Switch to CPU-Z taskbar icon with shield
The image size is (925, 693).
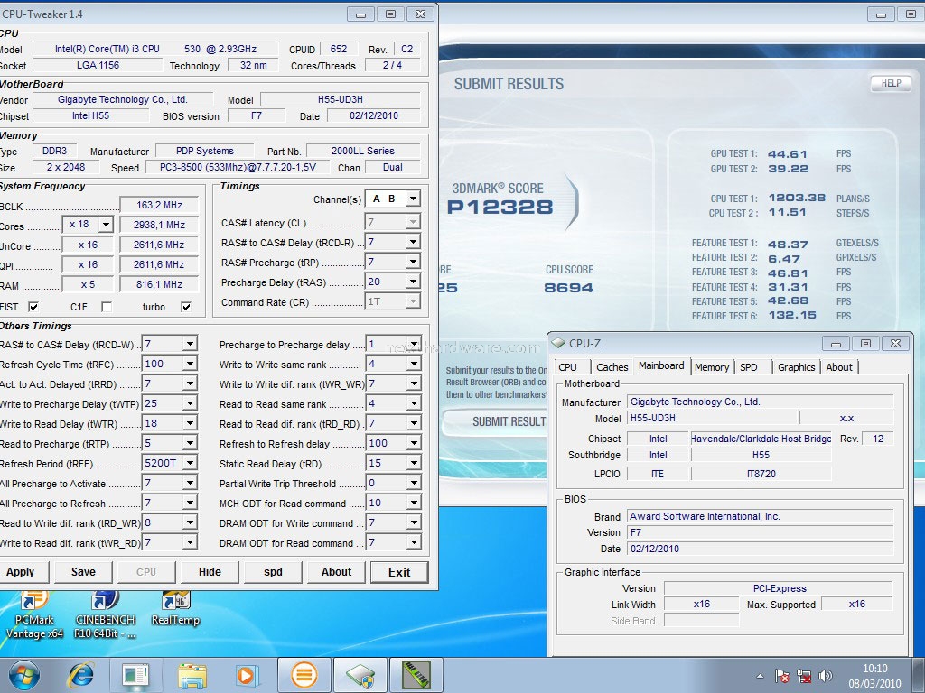tap(360, 675)
